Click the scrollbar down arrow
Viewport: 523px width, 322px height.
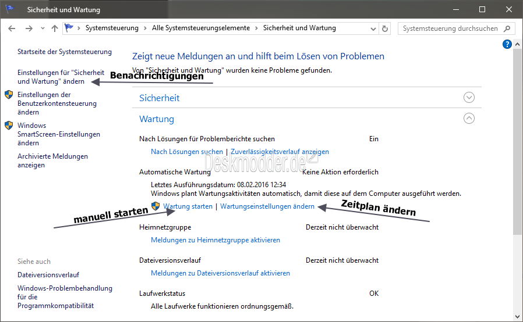click(x=517, y=316)
